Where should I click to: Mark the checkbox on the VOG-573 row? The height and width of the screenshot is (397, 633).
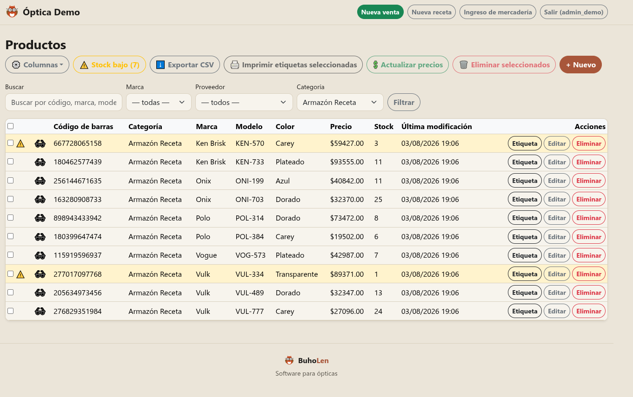click(11, 255)
